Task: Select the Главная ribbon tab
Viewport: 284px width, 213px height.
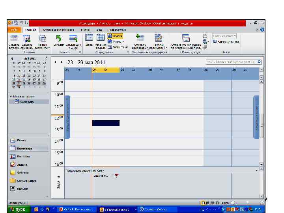Action: coord(31,30)
